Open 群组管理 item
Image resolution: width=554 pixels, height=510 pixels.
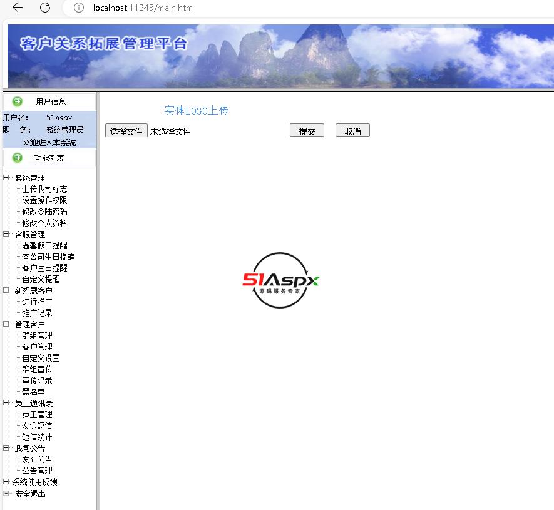pyautogui.click(x=37, y=335)
